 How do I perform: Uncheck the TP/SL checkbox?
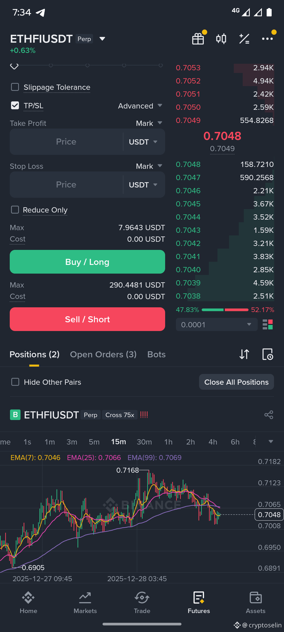pos(15,105)
